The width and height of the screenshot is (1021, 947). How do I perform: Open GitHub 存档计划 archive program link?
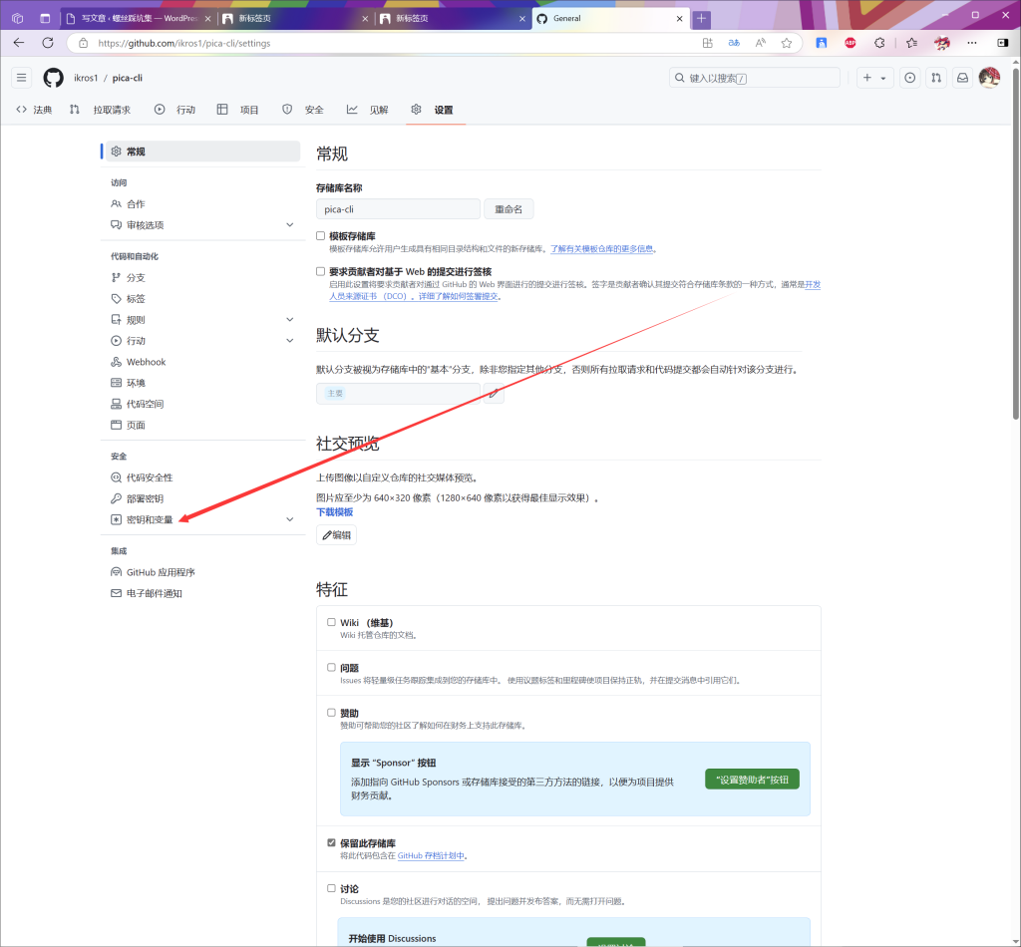pyautogui.click(x=431, y=856)
